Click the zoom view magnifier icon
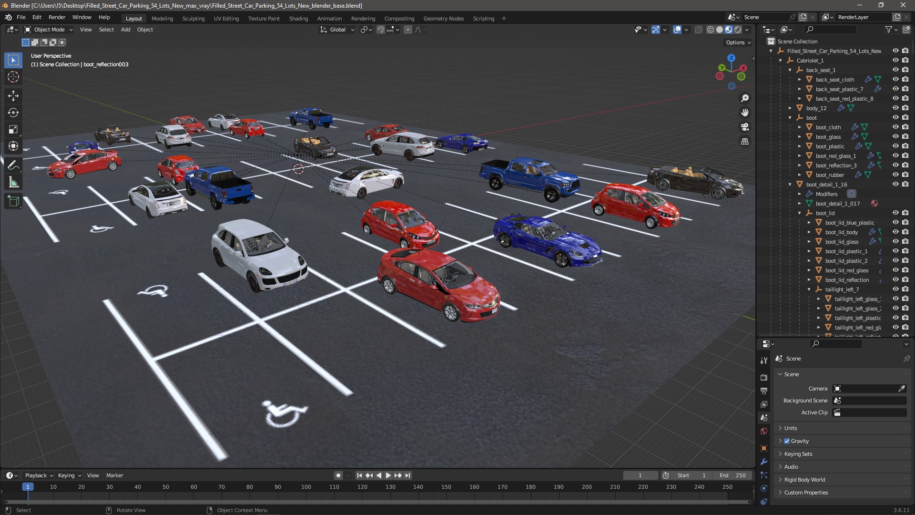Image resolution: width=915 pixels, height=515 pixels. pyautogui.click(x=744, y=98)
